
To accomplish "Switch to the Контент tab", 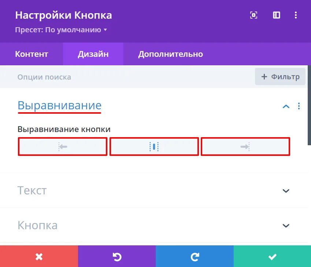I will pyautogui.click(x=32, y=54).
